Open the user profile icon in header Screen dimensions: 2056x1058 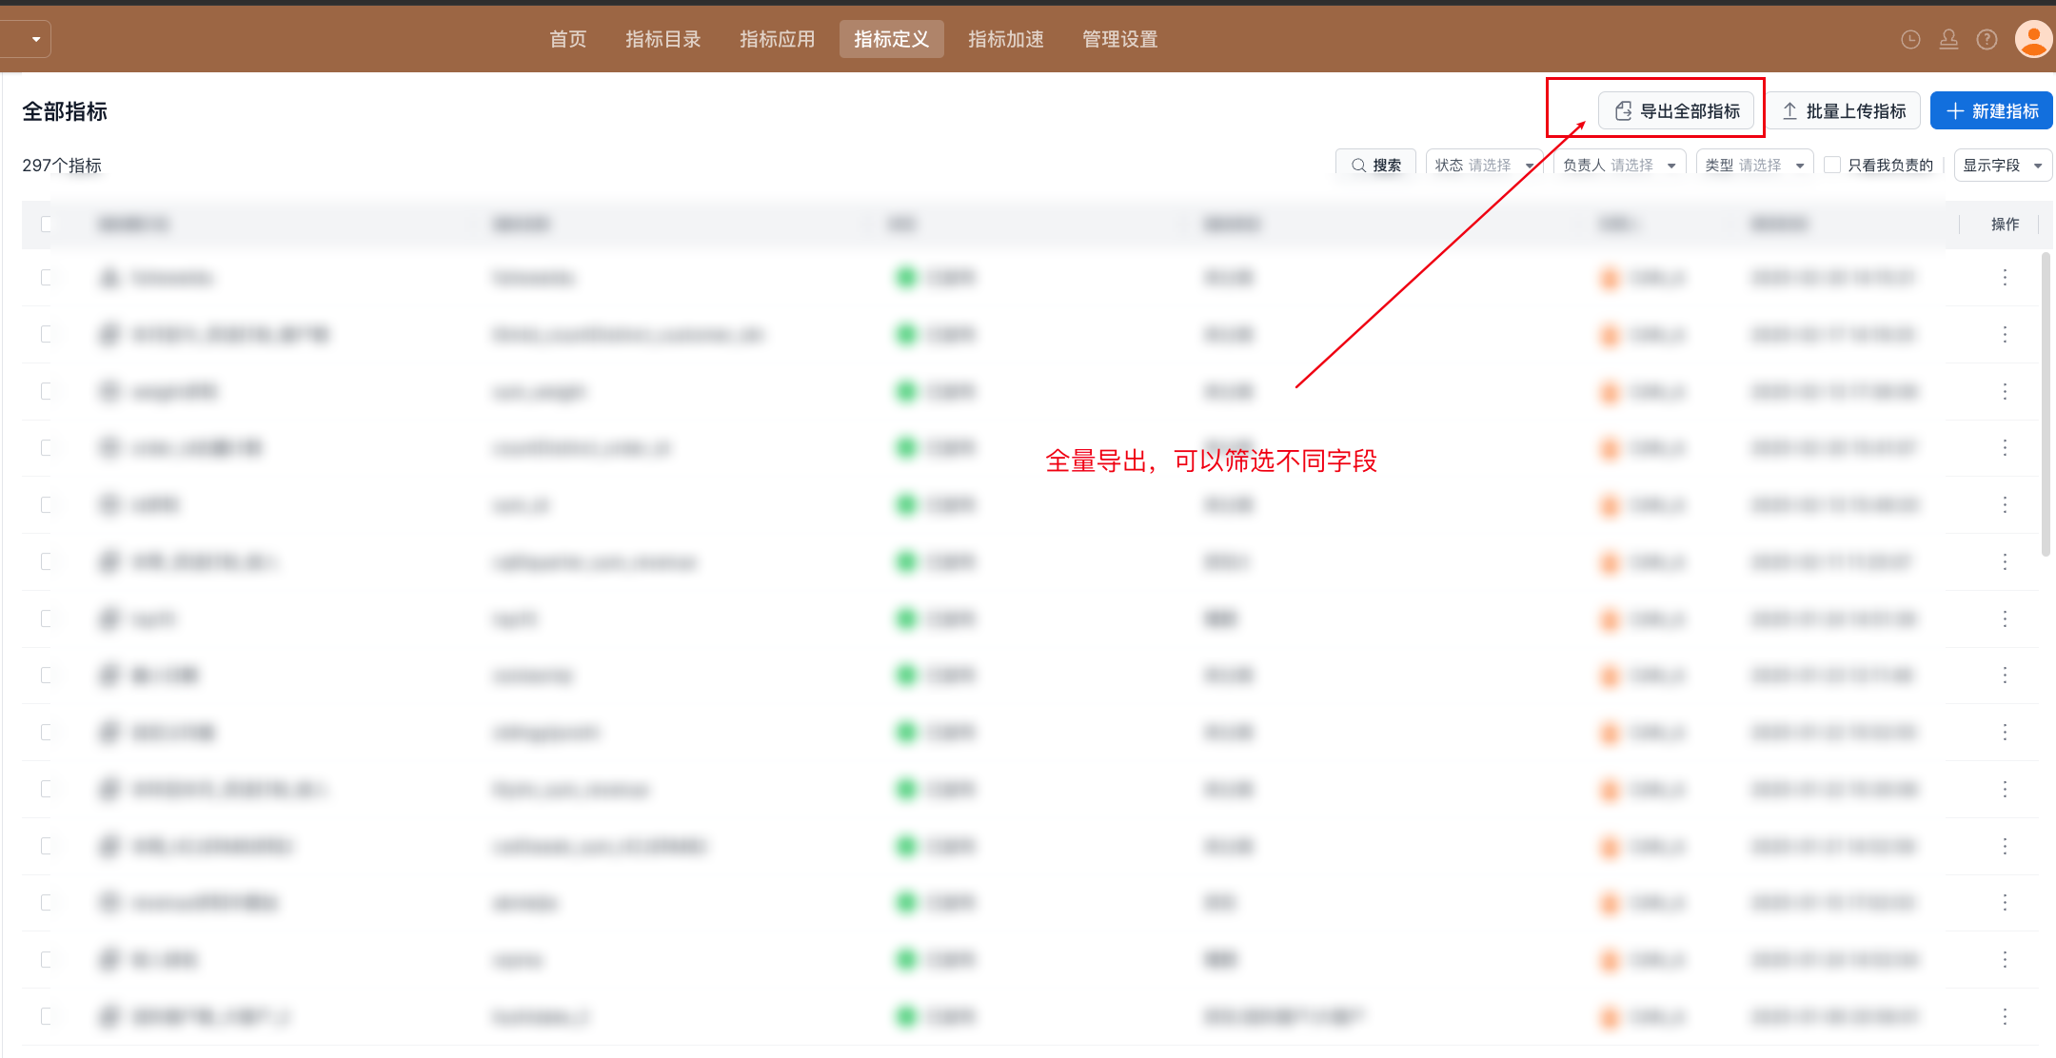1948,39
